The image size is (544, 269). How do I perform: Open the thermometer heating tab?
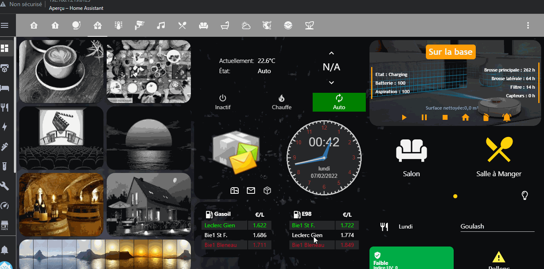[x=119, y=26]
